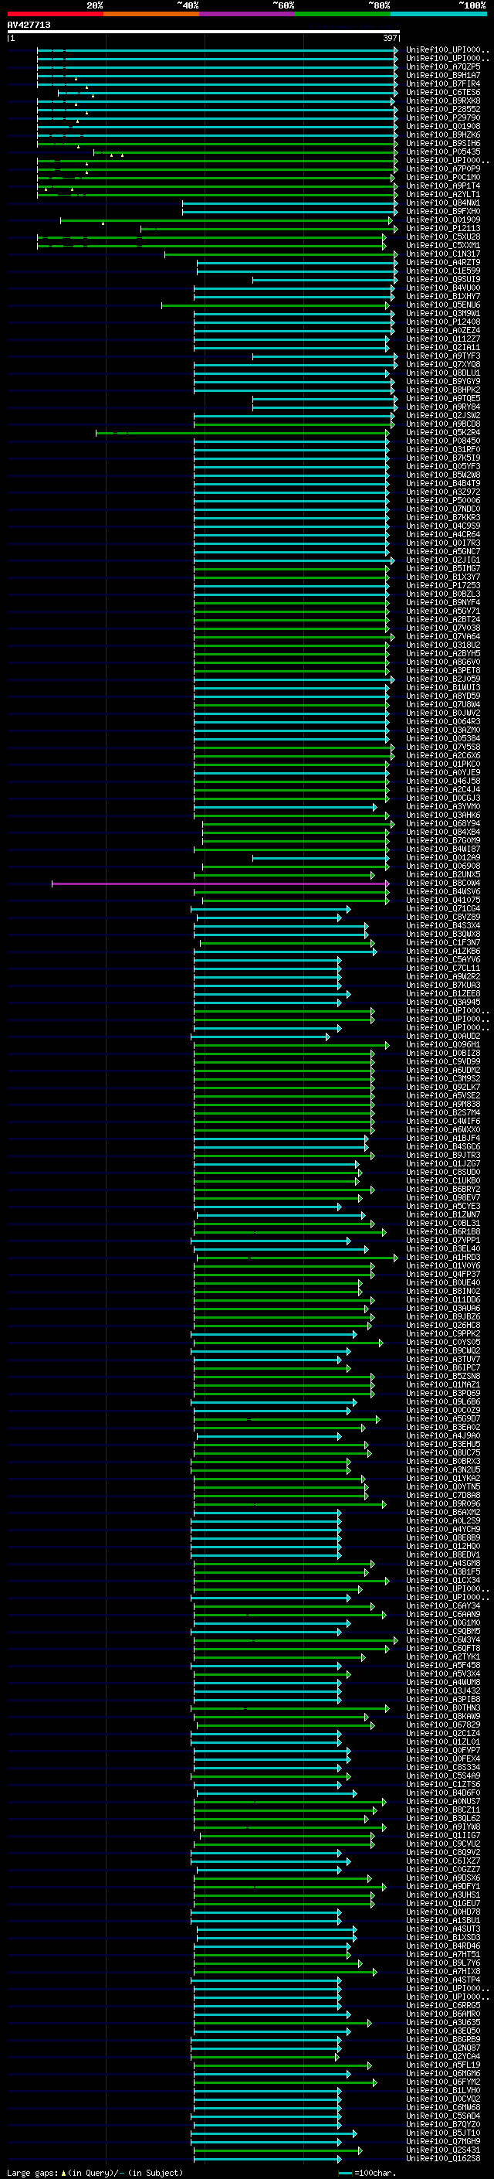Select the UniRef100_P08450 entry
Viewport: 494px width, 2179px height.
tap(443, 441)
